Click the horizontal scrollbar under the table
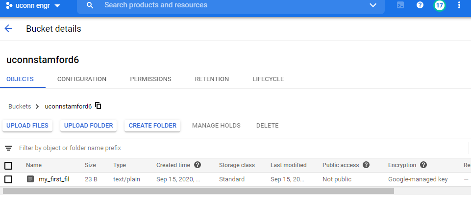The height and width of the screenshot is (197, 471). (x=198, y=191)
